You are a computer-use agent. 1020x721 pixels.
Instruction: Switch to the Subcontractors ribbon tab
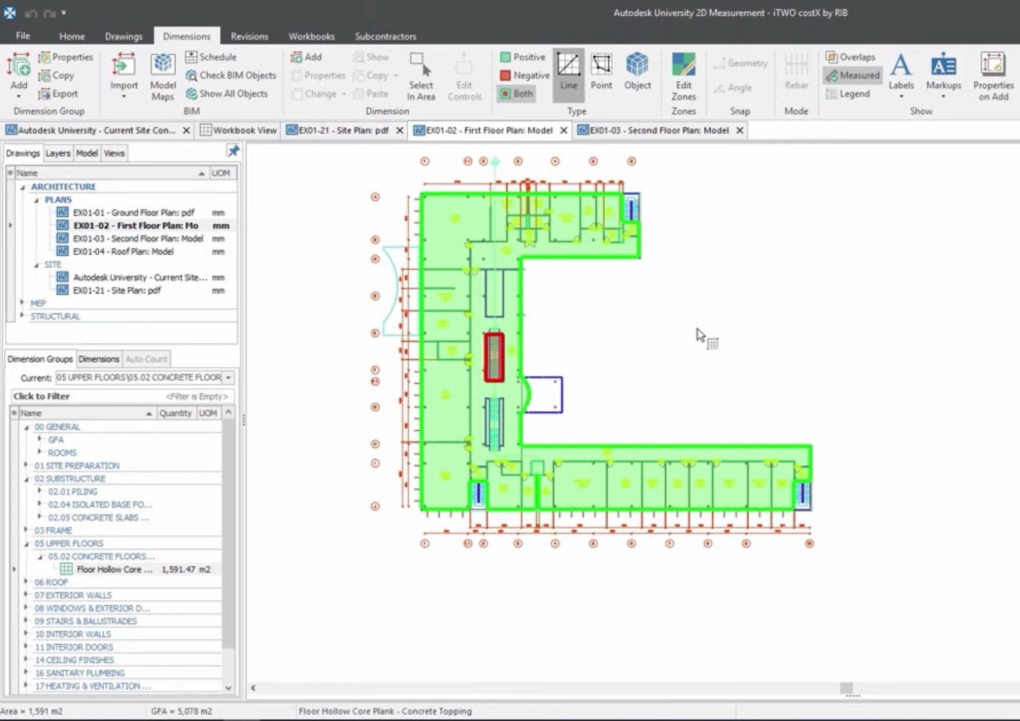(386, 36)
